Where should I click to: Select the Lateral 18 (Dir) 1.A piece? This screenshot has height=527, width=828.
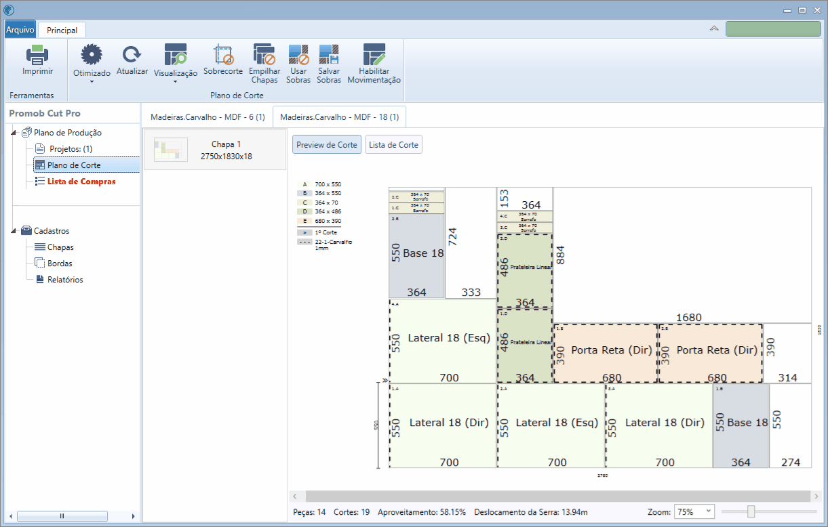(x=443, y=425)
